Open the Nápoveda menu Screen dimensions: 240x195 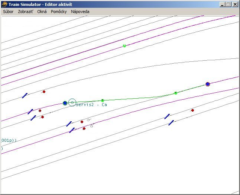click(80, 12)
